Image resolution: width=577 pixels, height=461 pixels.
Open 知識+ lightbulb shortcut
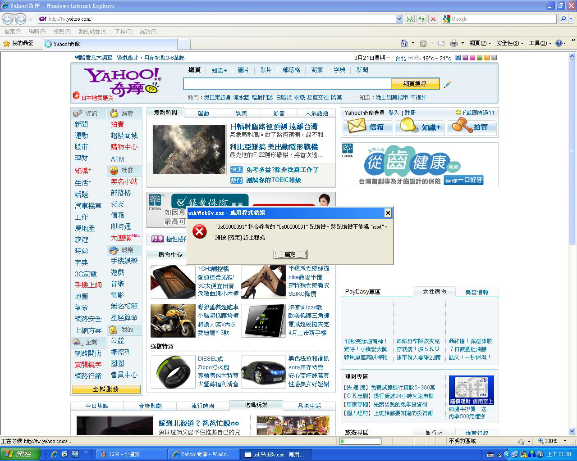click(420, 127)
